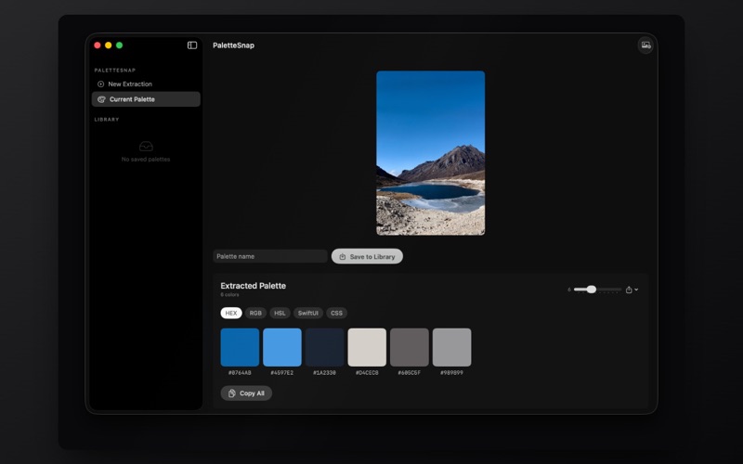Click the #D4CECB hex label

pyautogui.click(x=367, y=373)
